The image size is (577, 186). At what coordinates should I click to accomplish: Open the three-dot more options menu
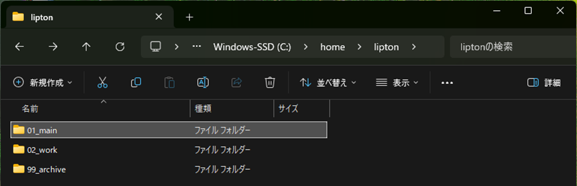[447, 83]
